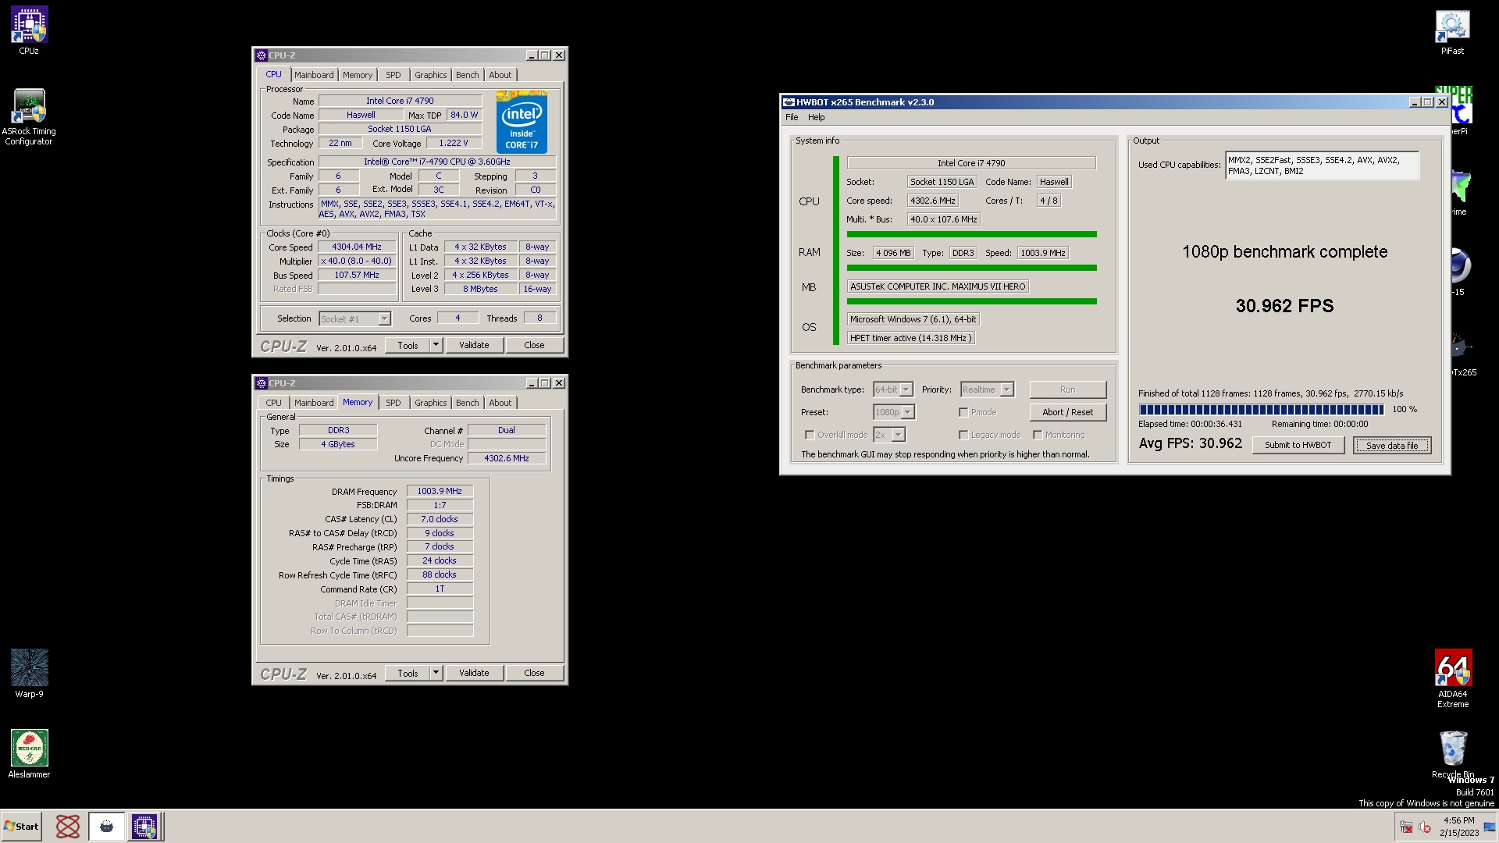
Task: Click the green RAM status bar in HWBOT
Action: 971,268
